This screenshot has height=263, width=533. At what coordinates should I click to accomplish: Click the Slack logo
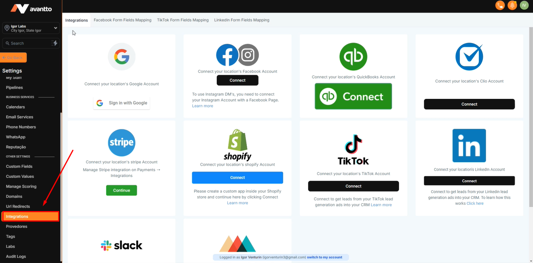[121, 245]
